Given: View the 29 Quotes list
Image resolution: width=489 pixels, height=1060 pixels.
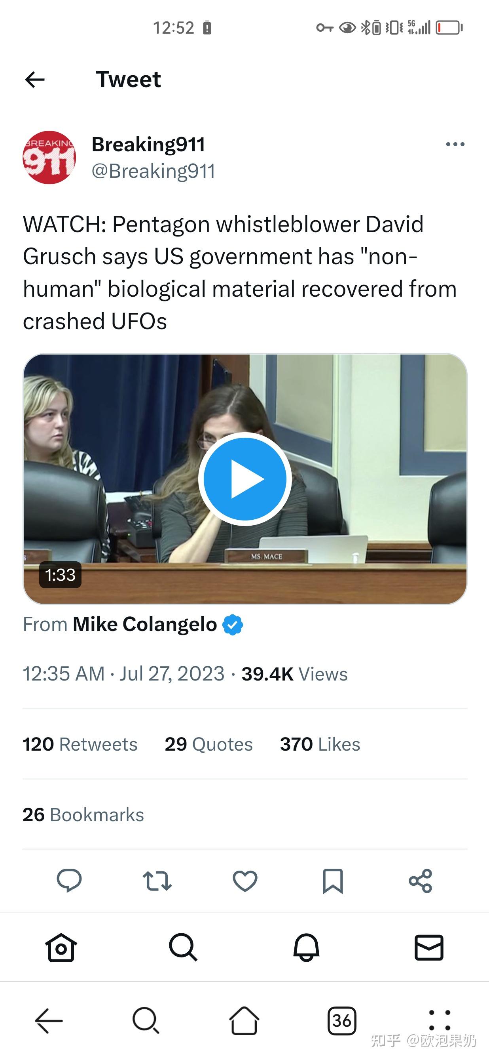Looking at the screenshot, I should 209,744.
